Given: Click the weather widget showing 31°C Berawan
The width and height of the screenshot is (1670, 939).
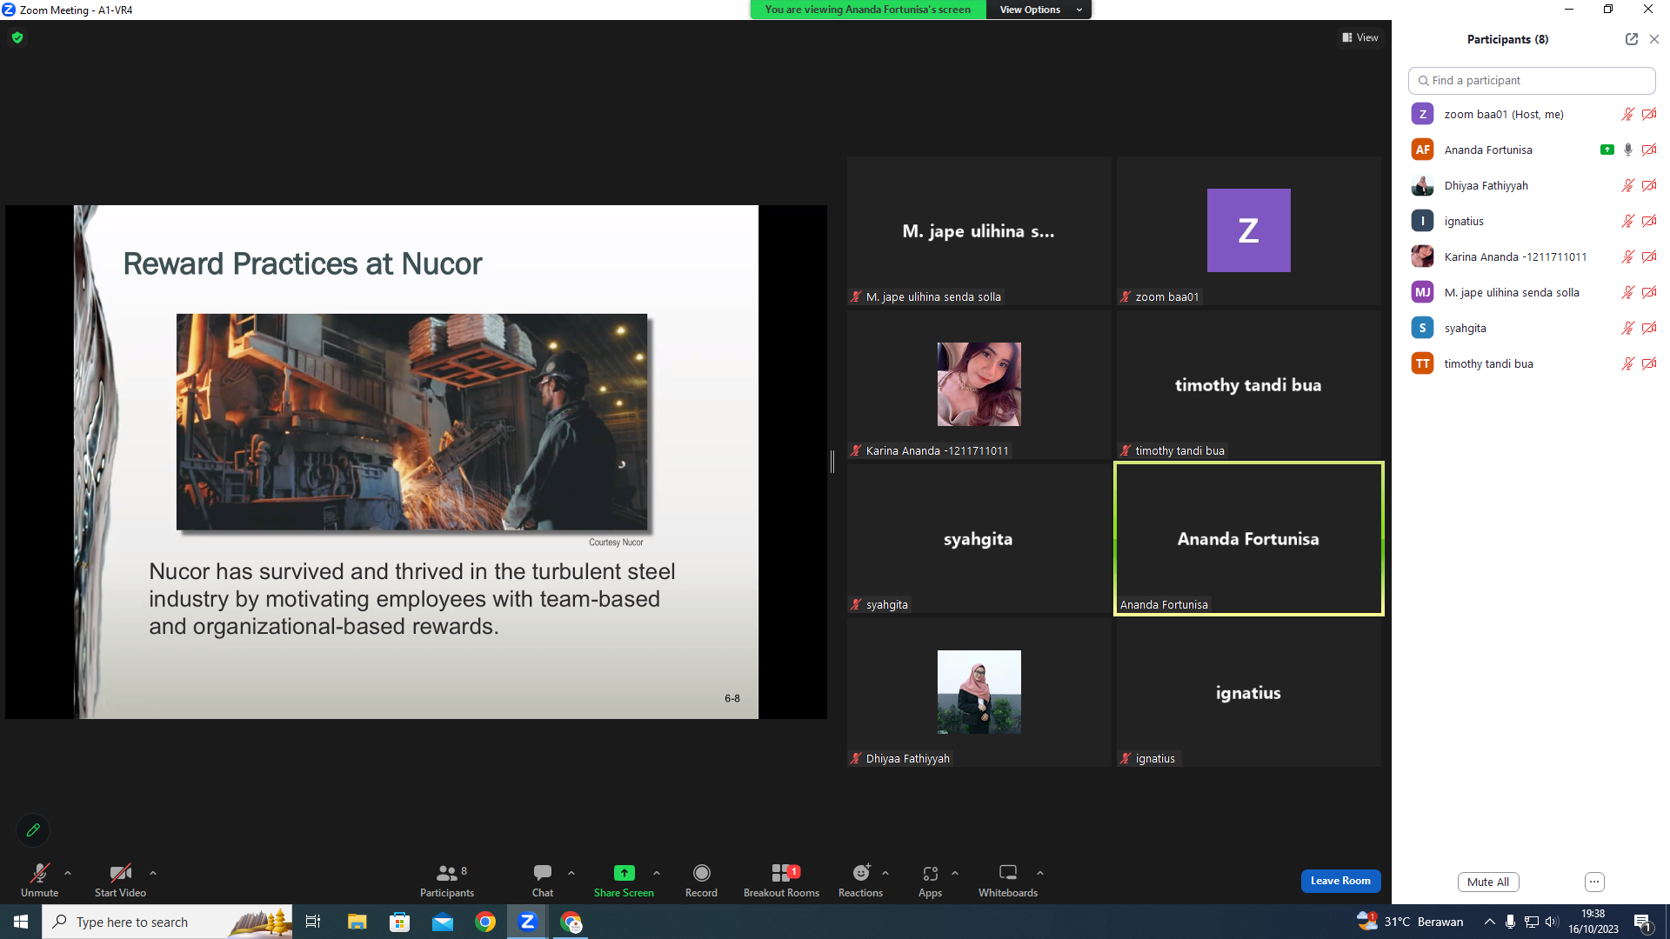Looking at the screenshot, I should coord(1410,922).
